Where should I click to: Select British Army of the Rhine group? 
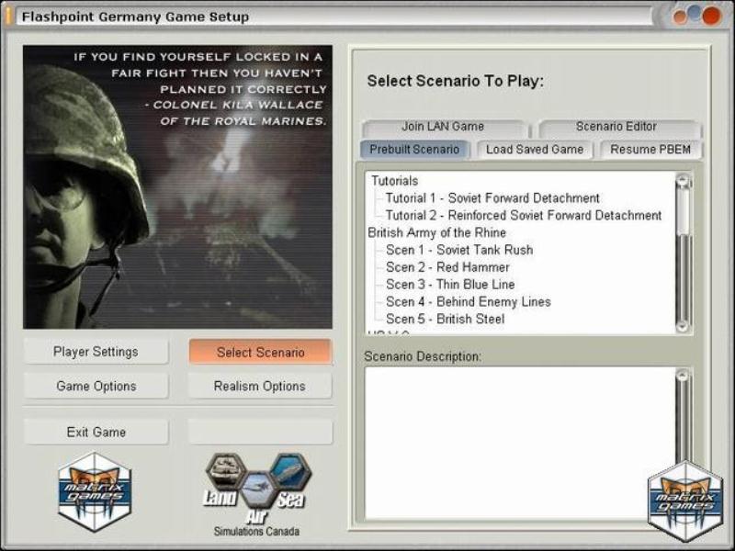coord(436,232)
